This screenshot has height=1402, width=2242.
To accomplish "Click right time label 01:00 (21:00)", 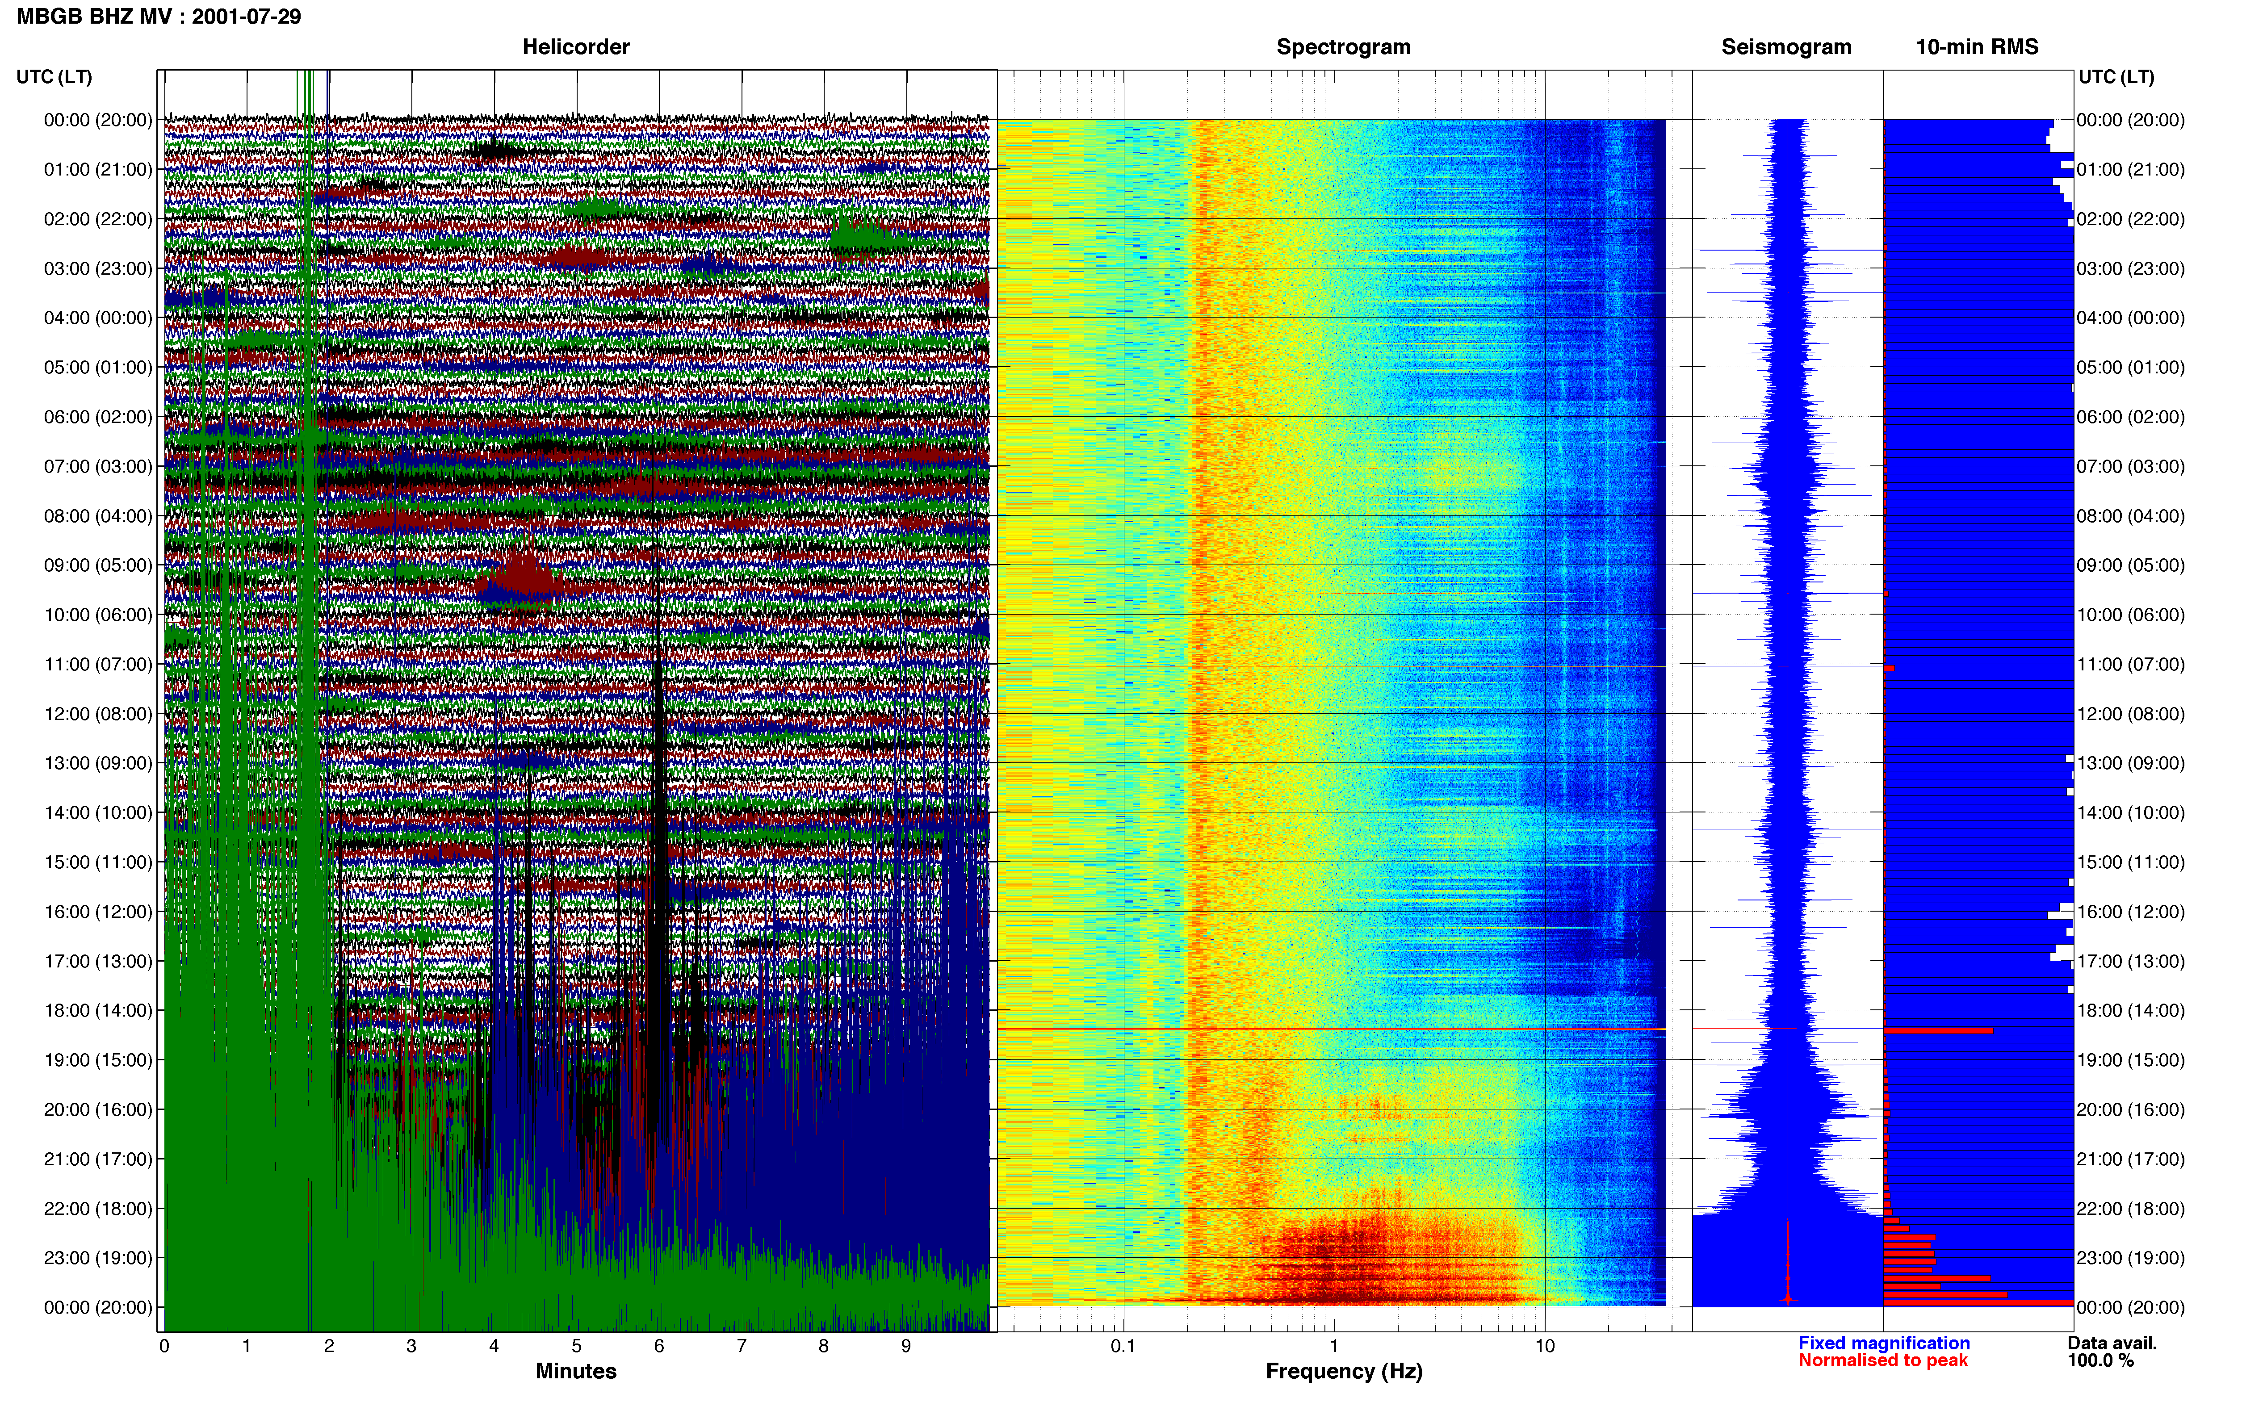I will point(2131,170).
